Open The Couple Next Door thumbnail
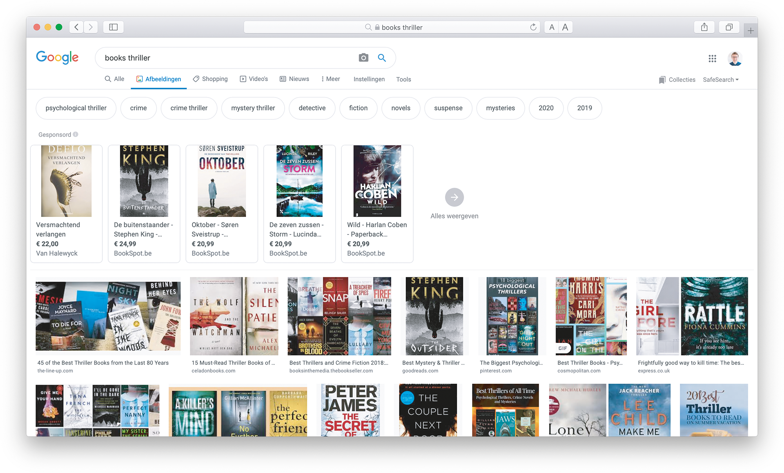The width and height of the screenshot is (784, 473). (428, 410)
